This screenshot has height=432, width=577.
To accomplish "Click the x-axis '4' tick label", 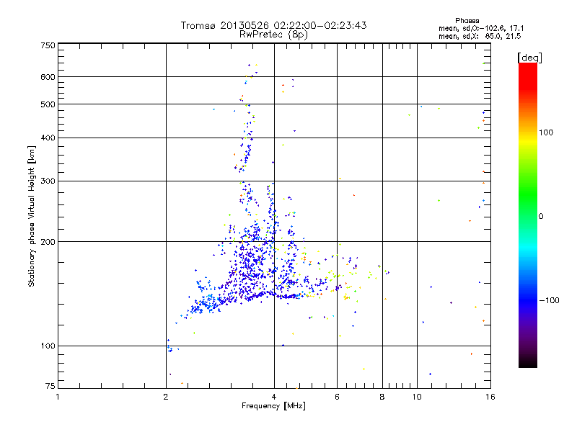I will (x=274, y=397).
